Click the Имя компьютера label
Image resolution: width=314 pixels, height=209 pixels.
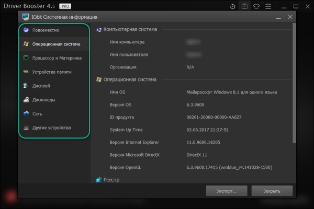127,42
